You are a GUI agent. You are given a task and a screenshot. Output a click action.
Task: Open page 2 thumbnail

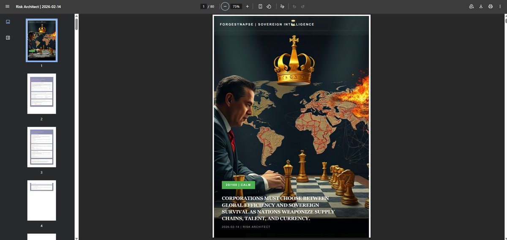tap(41, 94)
